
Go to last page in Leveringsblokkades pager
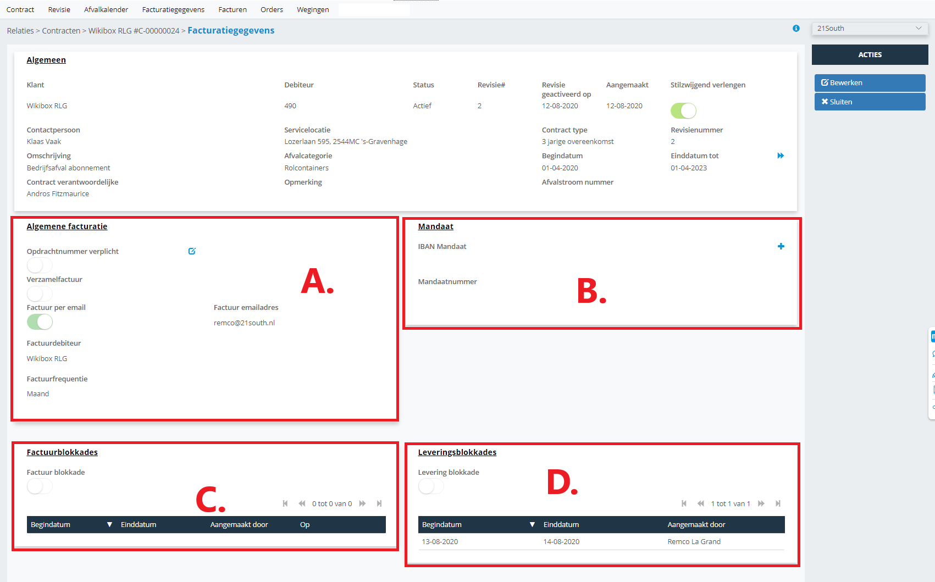coord(778,503)
